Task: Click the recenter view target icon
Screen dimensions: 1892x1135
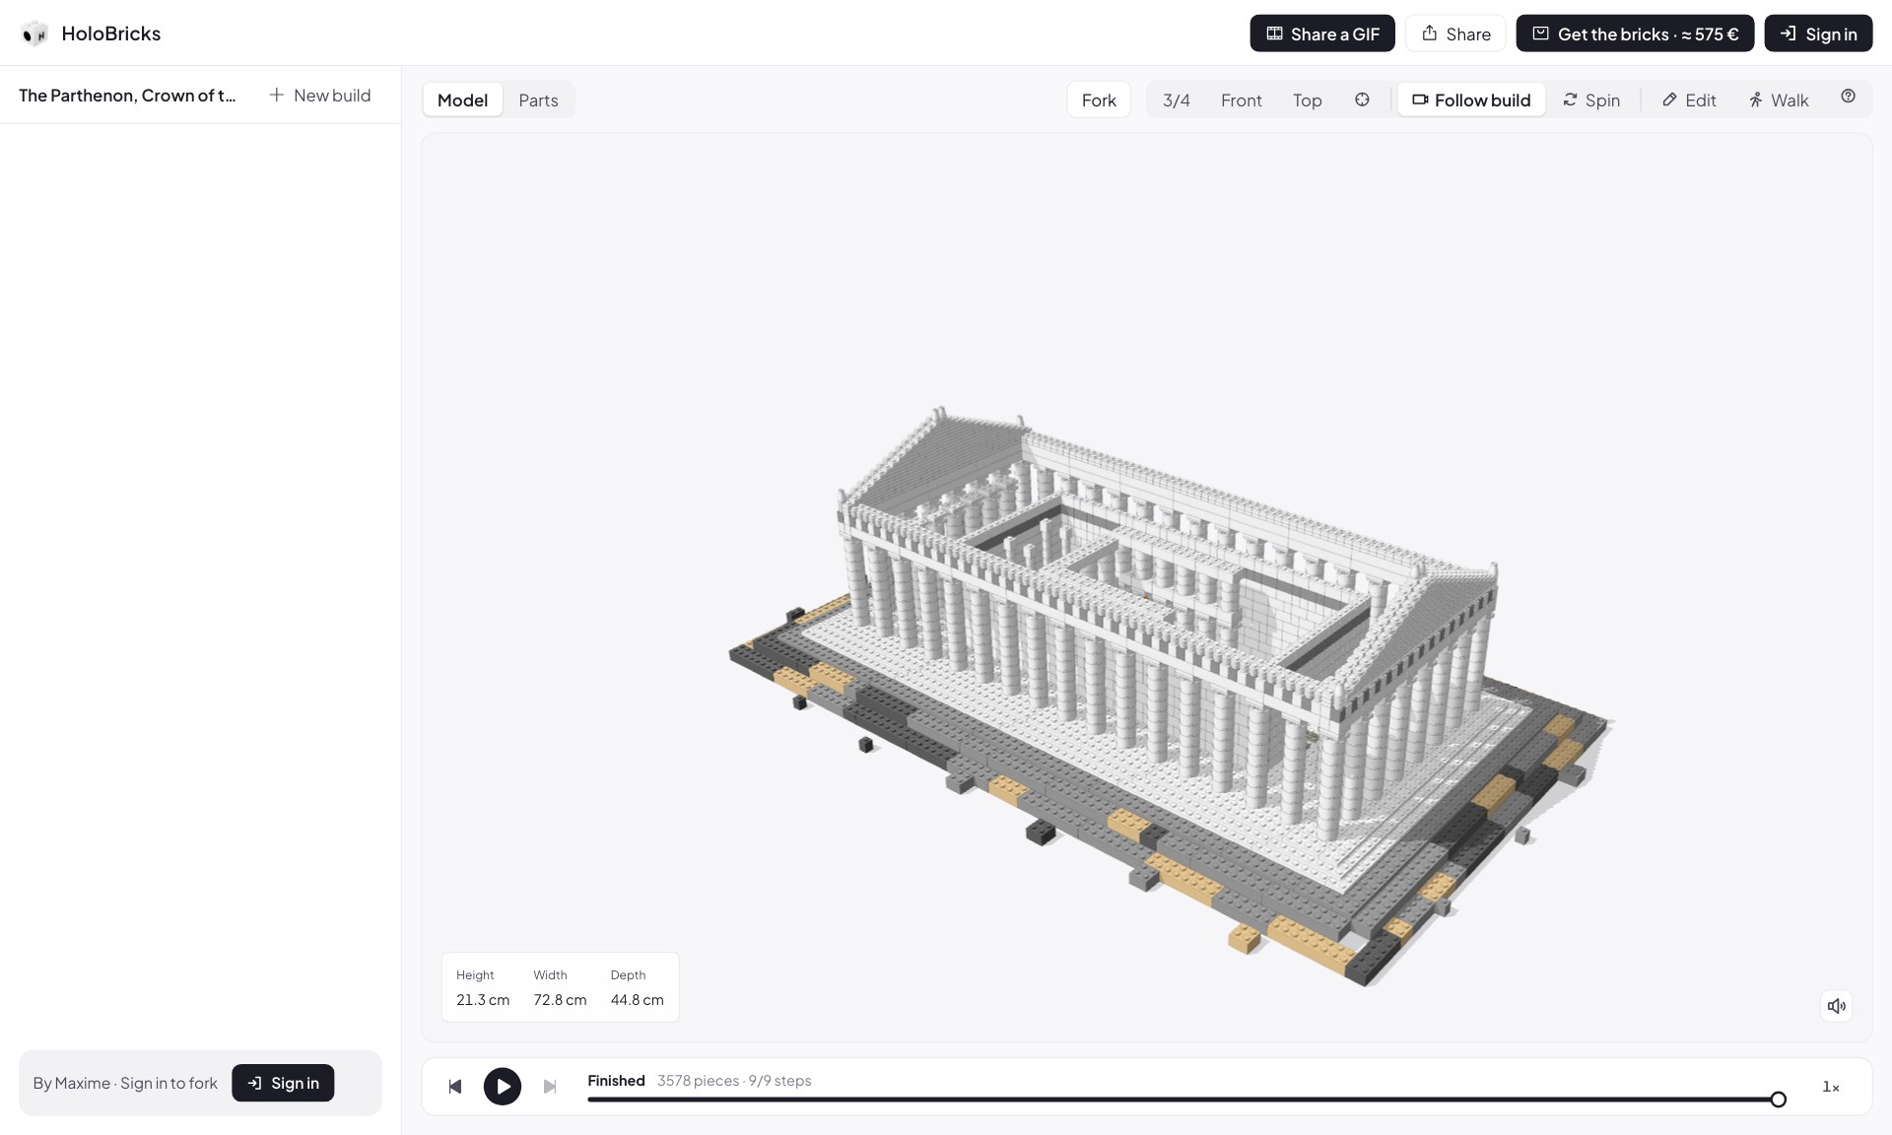Action: (1362, 100)
